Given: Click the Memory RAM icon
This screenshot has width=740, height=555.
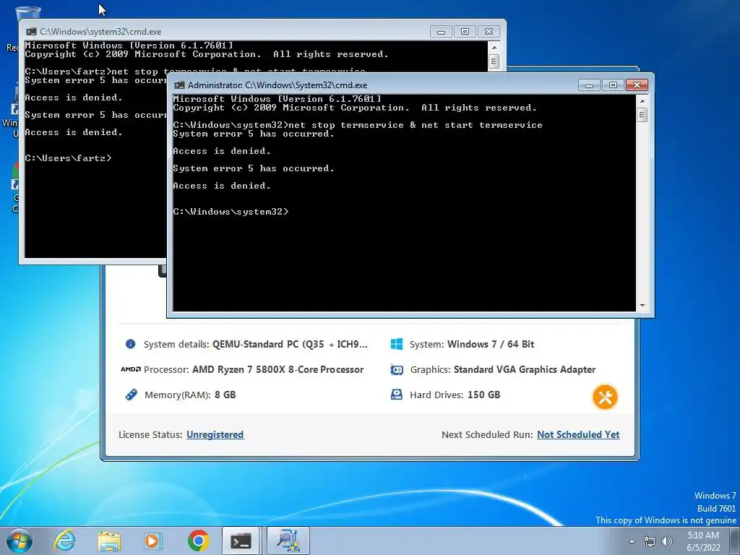Looking at the screenshot, I should point(132,395).
